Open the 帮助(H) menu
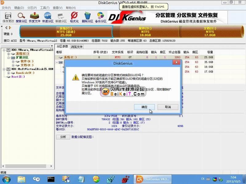The width and height of the screenshot is (246, 184). [71, 8]
